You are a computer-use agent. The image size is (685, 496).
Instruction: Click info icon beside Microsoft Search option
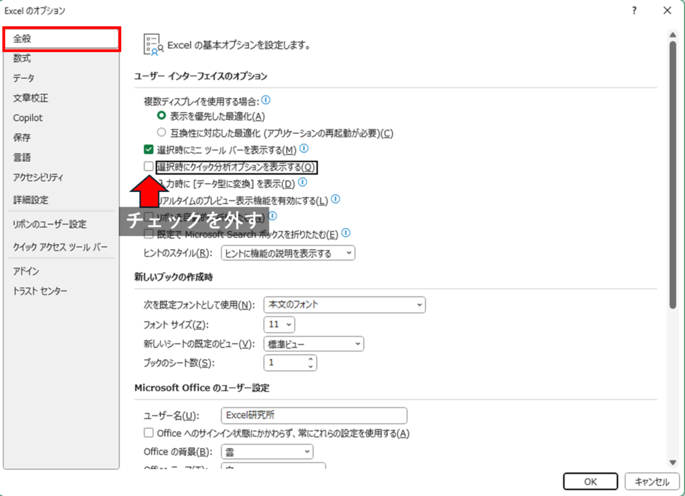pyautogui.click(x=346, y=233)
